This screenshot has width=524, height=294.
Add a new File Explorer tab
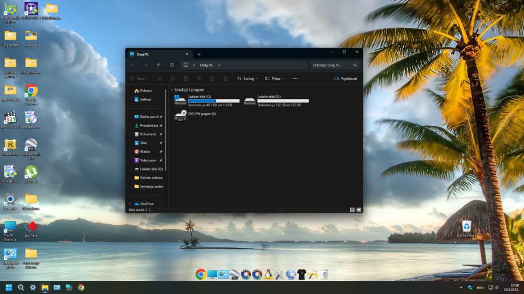point(199,54)
